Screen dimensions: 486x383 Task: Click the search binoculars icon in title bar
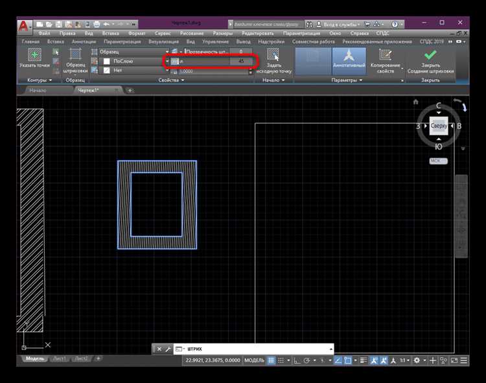pos(309,24)
